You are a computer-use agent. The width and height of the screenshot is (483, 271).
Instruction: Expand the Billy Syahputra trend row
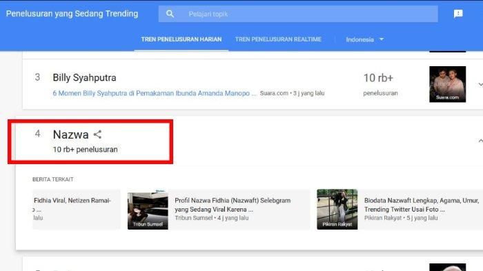click(480, 84)
